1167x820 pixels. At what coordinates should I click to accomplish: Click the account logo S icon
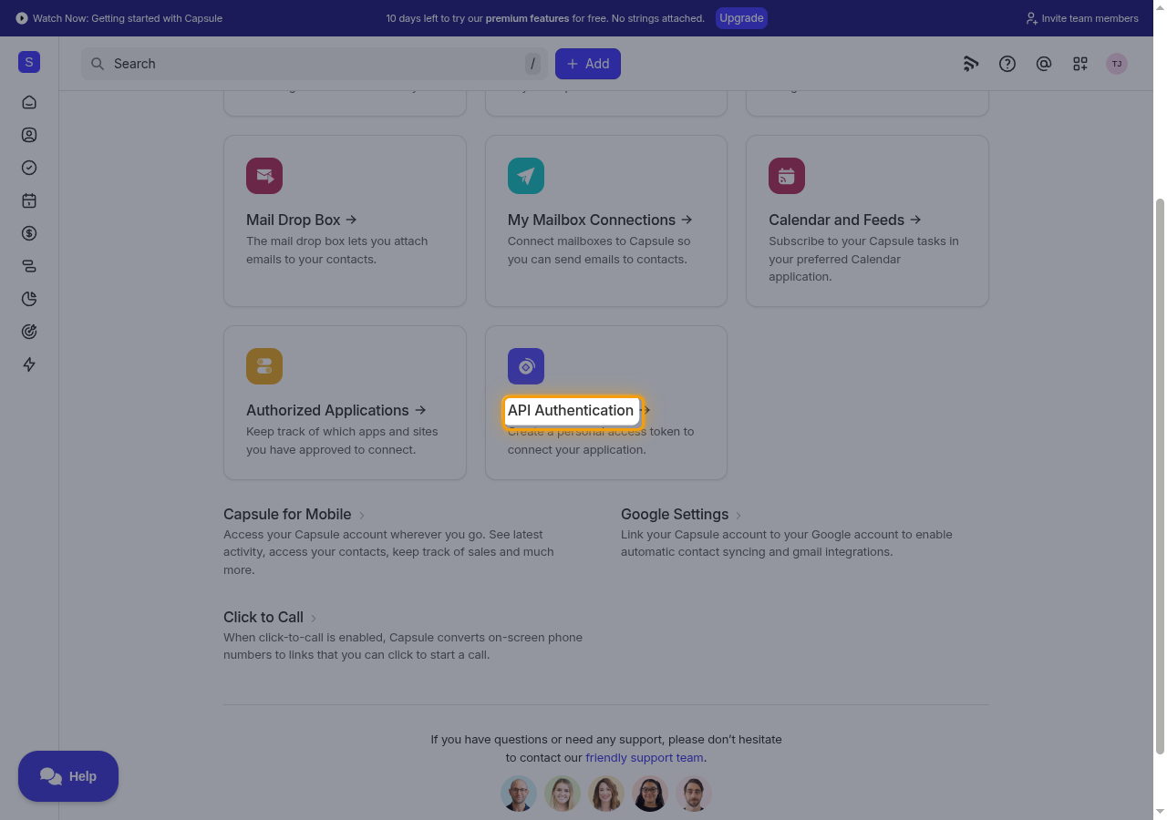pyautogui.click(x=29, y=62)
